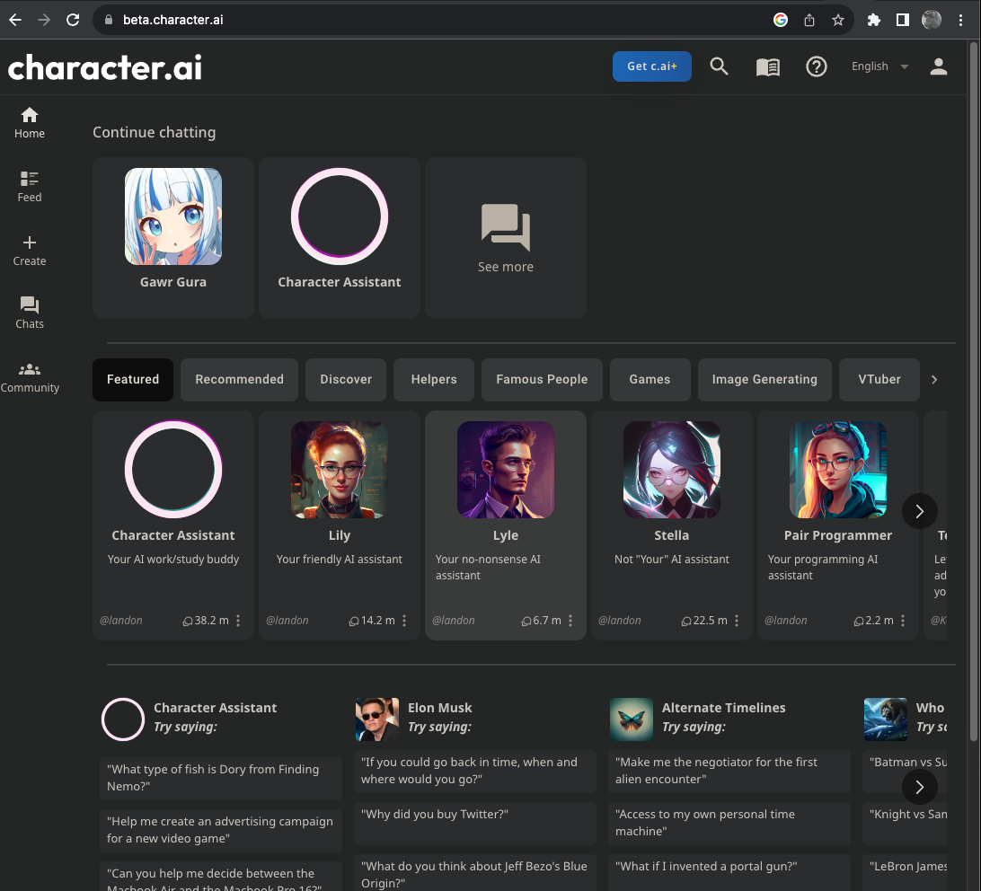Select the Featured tab
This screenshot has width=981, height=891.
pos(133,379)
